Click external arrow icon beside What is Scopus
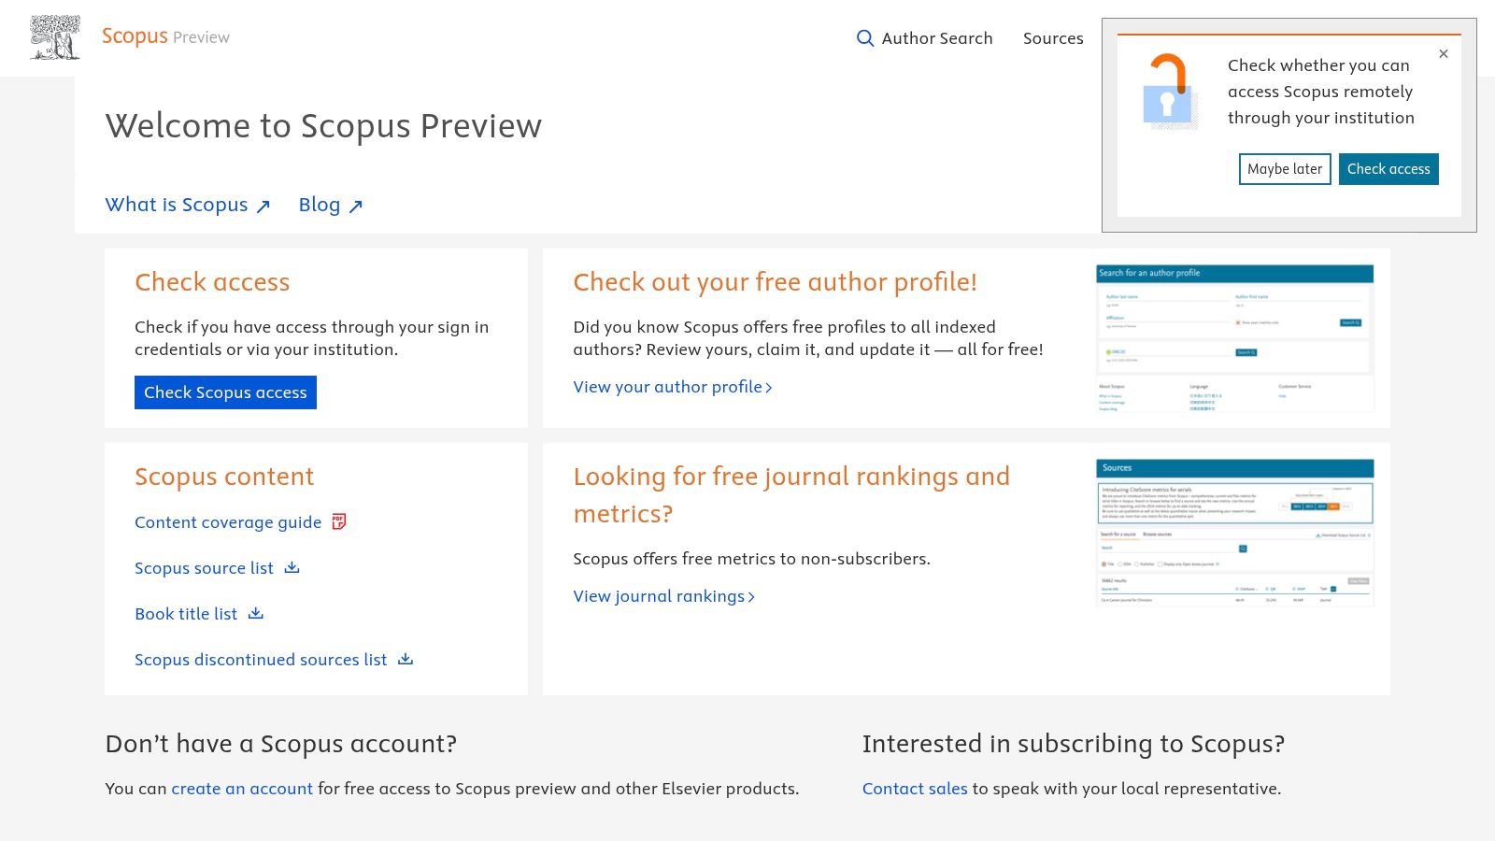The image size is (1495, 841). point(263,207)
